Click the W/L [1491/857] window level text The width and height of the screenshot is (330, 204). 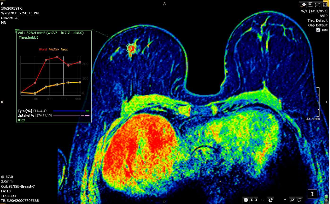(x=314, y=11)
